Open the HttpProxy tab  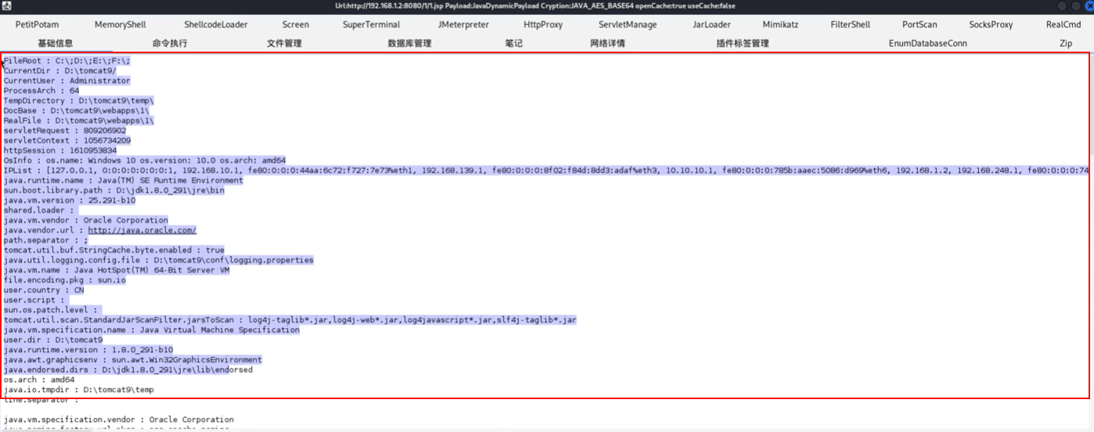(543, 24)
